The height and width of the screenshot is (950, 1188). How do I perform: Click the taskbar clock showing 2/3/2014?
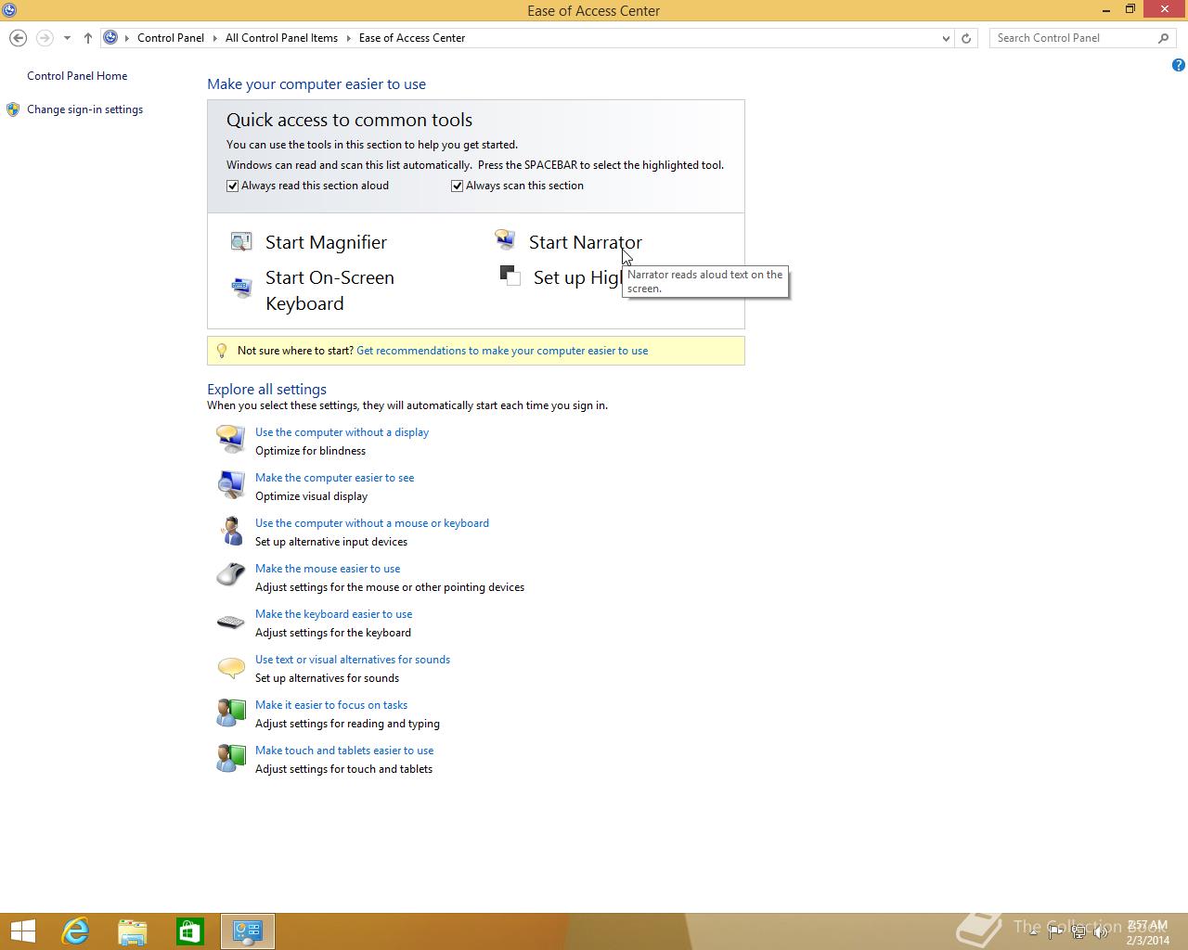tap(1148, 932)
